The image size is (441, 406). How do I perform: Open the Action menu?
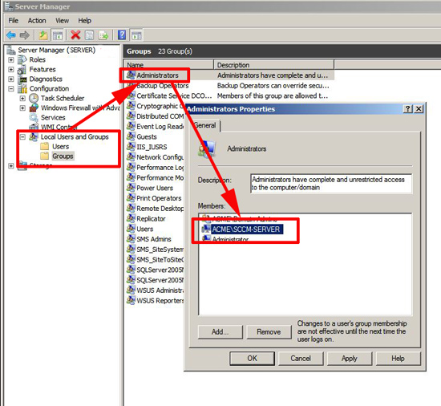point(37,21)
